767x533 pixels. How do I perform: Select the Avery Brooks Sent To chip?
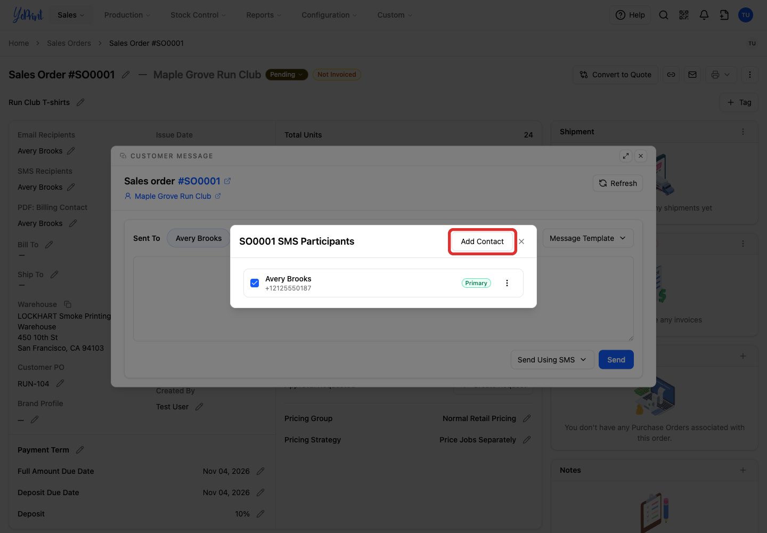click(x=199, y=238)
